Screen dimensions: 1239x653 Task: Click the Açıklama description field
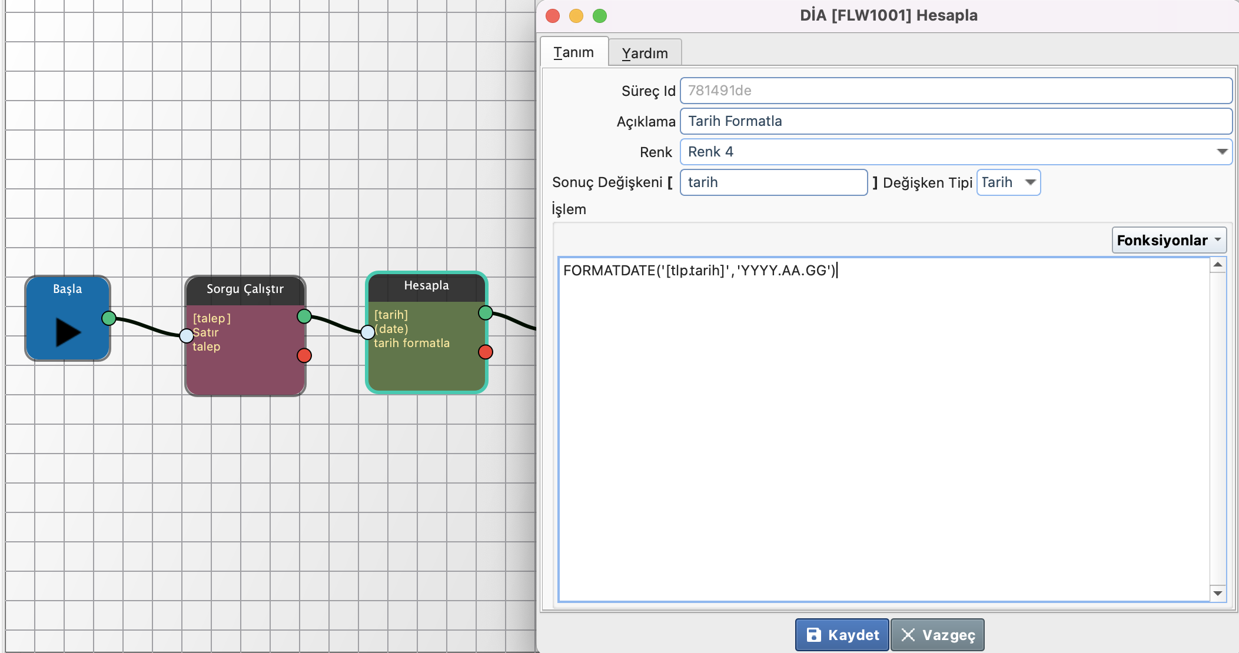coord(955,121)
